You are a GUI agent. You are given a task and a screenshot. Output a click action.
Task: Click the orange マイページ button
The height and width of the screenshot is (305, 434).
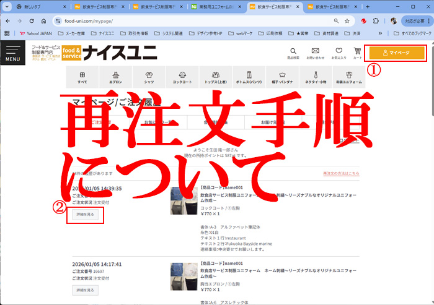click(x=397, y=53)
